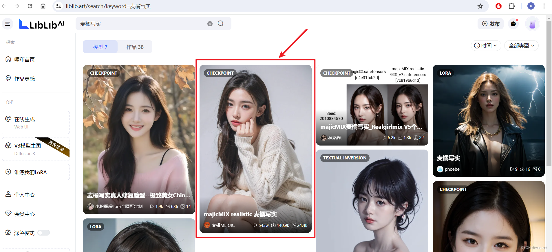
Task: Click the 6.2k run count on Realgirlmix card
Action: pos(389,137)
